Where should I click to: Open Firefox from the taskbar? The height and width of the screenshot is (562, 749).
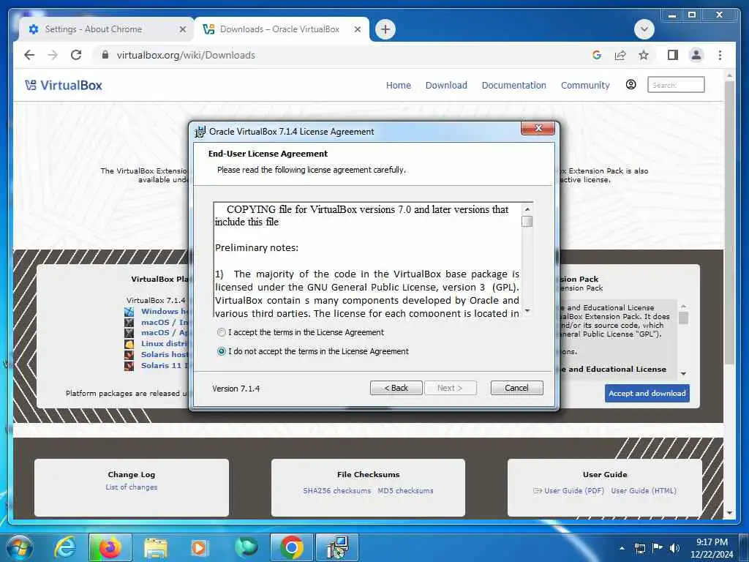110,547
